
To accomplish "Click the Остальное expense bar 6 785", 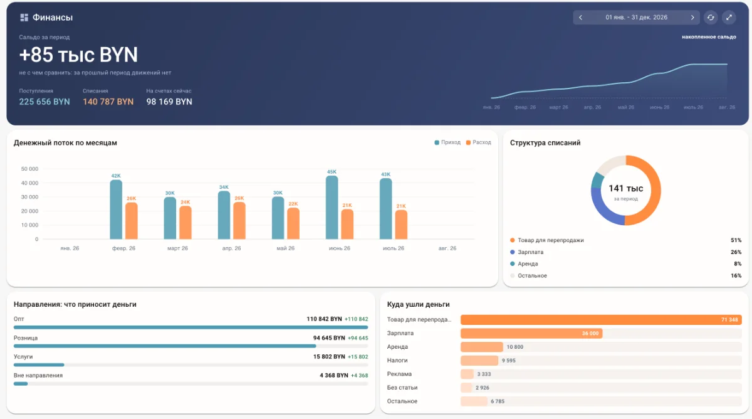I will click(x=474, y=401).
